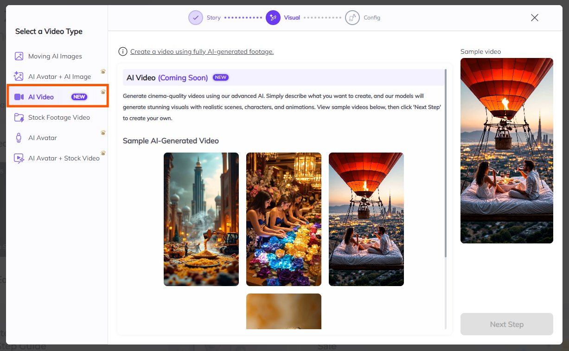Select Stock Footage Video type
This screenshot has height=351, width=569.
click(57, 117)
